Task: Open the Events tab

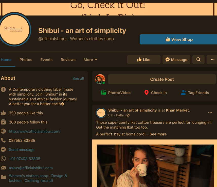Action: pos(46,60)
